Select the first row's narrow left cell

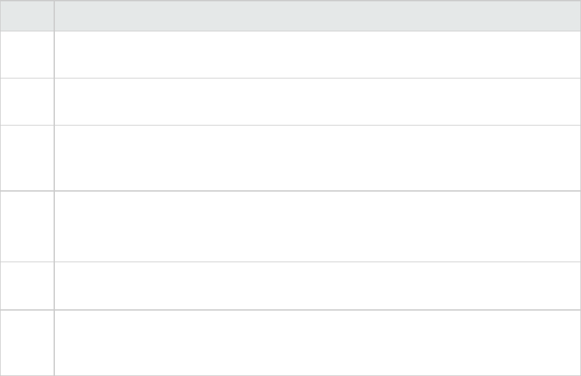coord(27,55)
